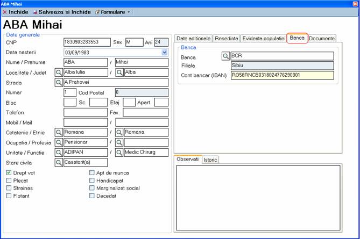Open the Etnie lookup magnifier icon
This screenshot has width=360, height=239.
pyautogui.click(x=119, y=132)
